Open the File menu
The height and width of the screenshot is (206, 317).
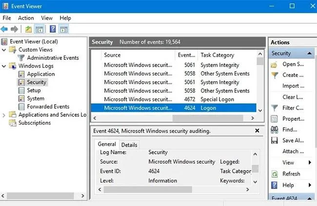pos(7,18)
